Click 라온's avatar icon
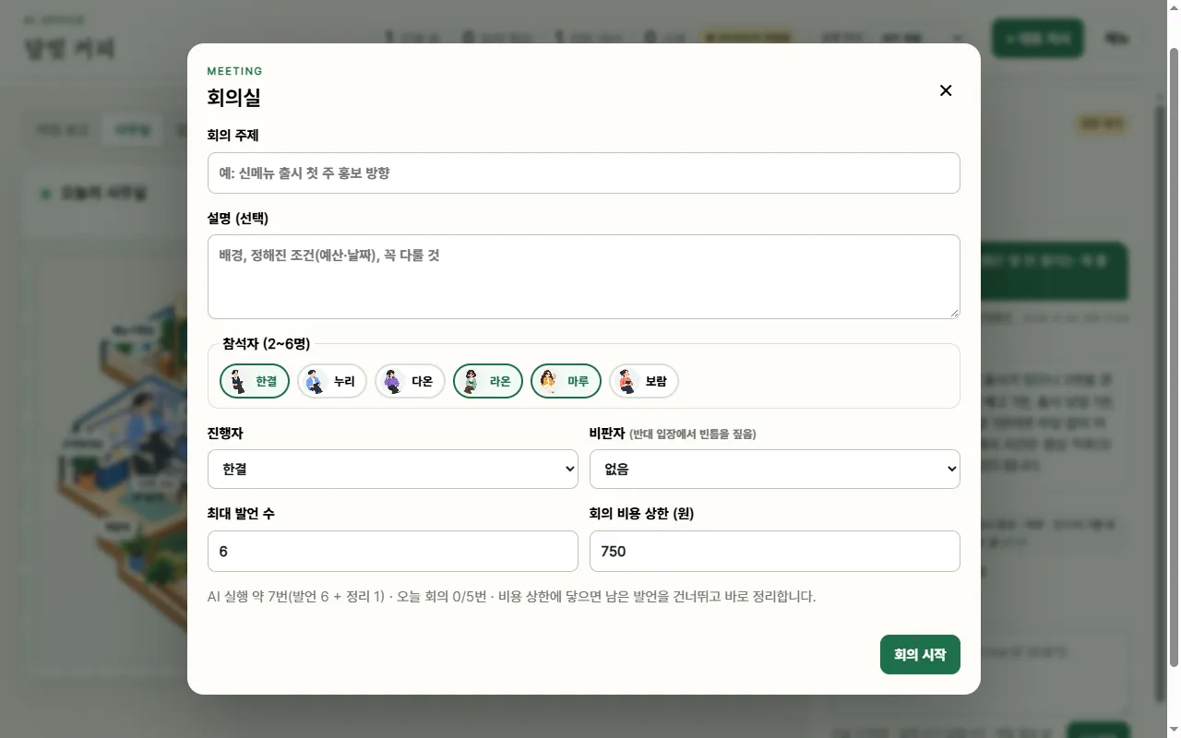The image size is (1181, 738). click(471, 381)
